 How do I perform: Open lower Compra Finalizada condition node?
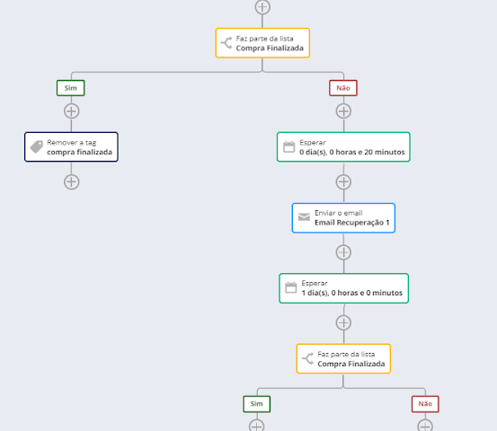click(x=343, y=359)
